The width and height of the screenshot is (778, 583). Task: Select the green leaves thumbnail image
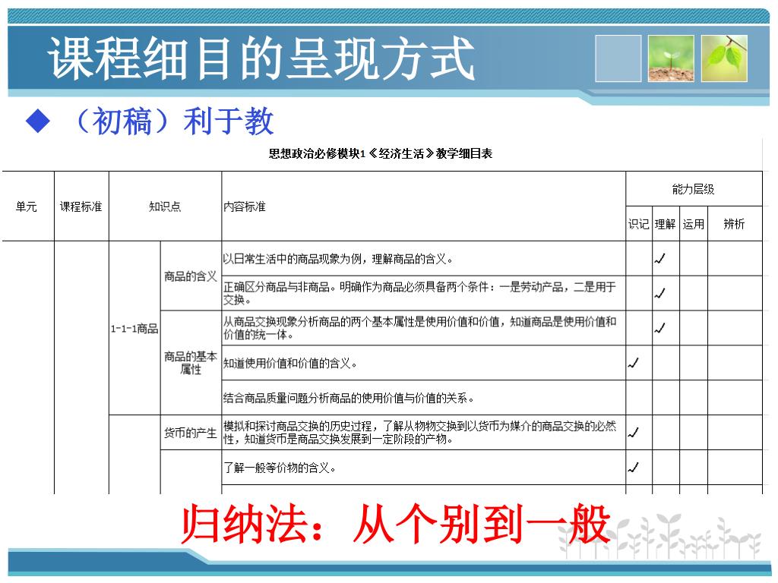click(724, 58)
